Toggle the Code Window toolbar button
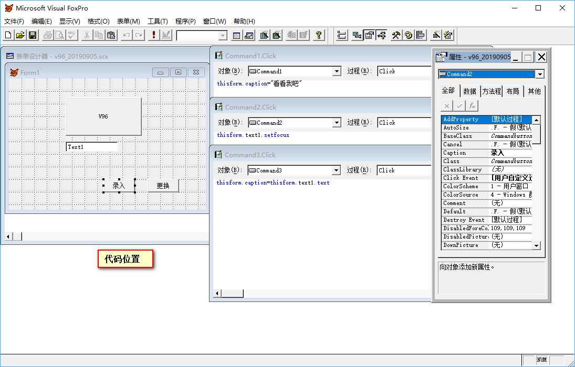575x367 pixels. coord(381,35)
